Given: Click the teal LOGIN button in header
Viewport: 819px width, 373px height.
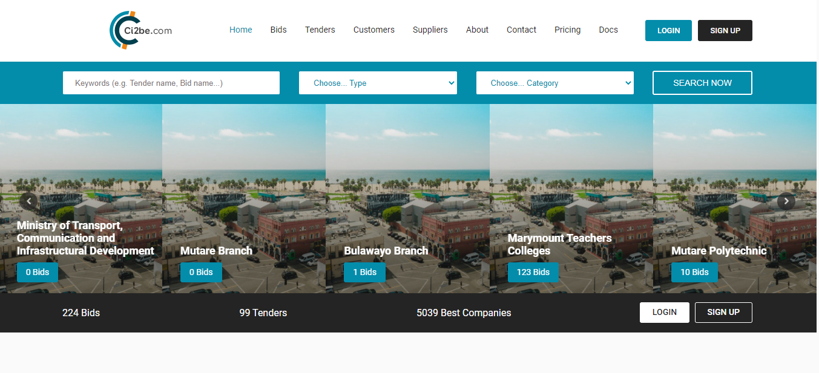Looking at the screenshot, I should click(668, 30).
